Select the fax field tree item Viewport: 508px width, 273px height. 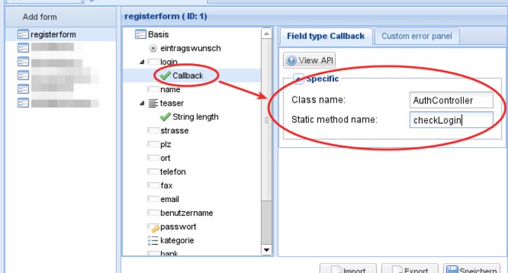pos(167,185)
